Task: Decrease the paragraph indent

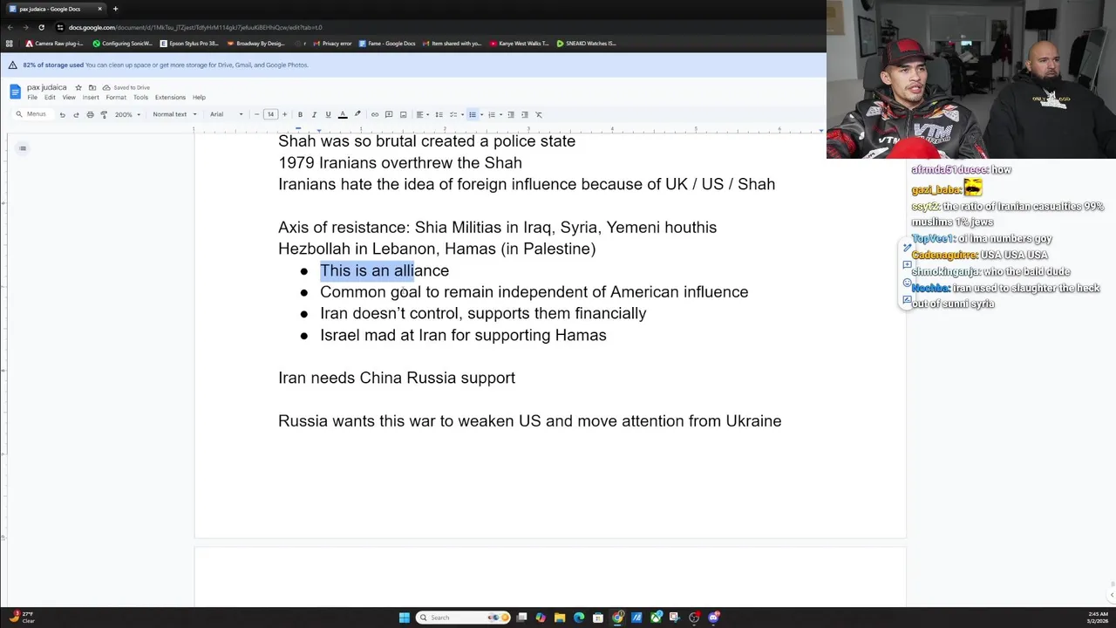Action: [511, 114]
